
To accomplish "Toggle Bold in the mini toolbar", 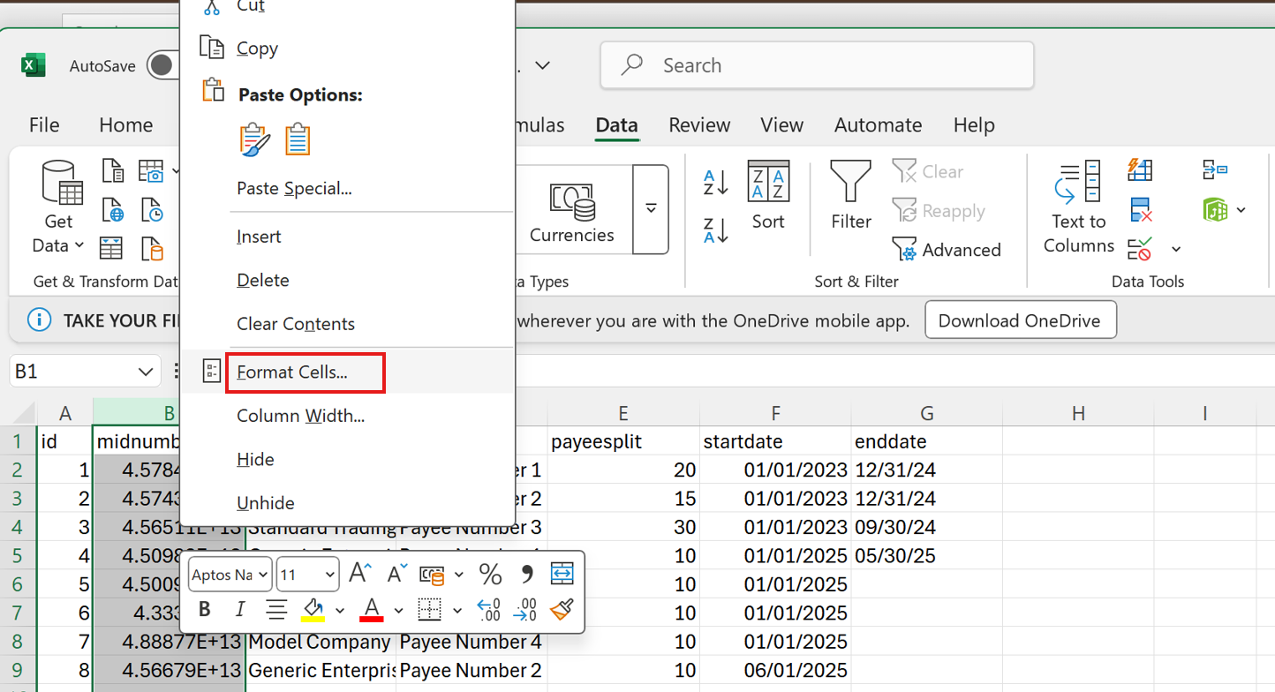I will coord(205,609).
